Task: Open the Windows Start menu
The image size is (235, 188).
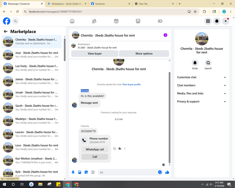Action: click(4, 184)
